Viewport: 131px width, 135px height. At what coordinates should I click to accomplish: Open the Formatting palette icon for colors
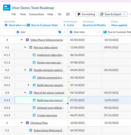[x=79, y=14]
